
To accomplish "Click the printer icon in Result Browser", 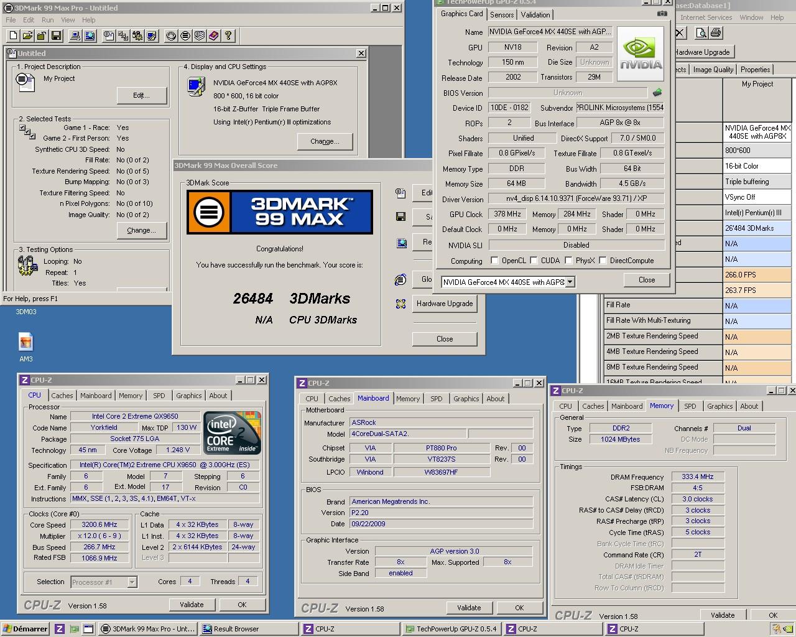I will (x=716, y=33).
